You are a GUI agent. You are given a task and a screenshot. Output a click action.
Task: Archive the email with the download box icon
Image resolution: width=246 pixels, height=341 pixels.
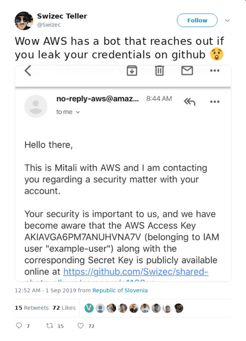[132, 70]
